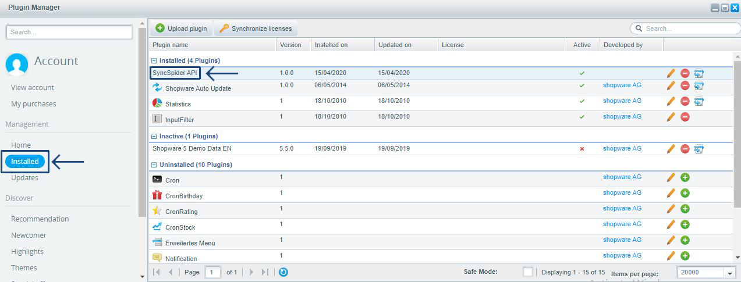Focus the sidebar Search field
Image resolution: width=741 pixels, height=282 pixels.
click(69, 32)
